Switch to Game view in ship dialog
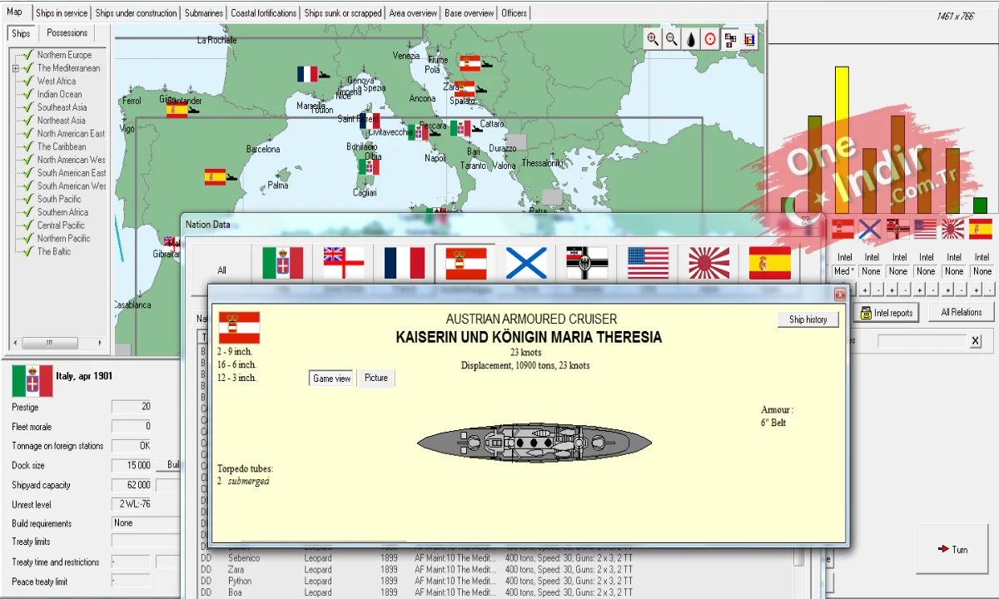 pos(331,379)
